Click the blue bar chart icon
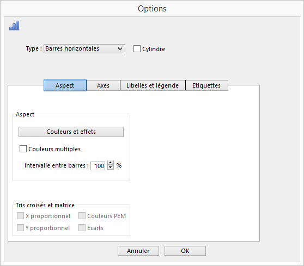304x266 pixels. [14, 26]
